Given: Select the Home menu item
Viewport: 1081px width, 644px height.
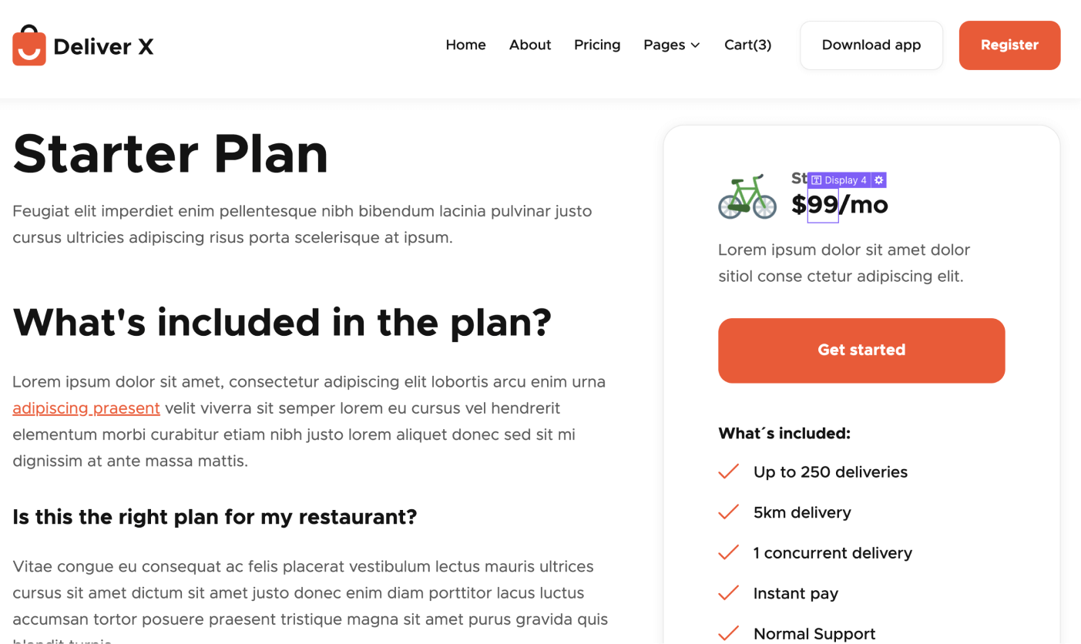Looking at the screenshot, I should (465, 45).
